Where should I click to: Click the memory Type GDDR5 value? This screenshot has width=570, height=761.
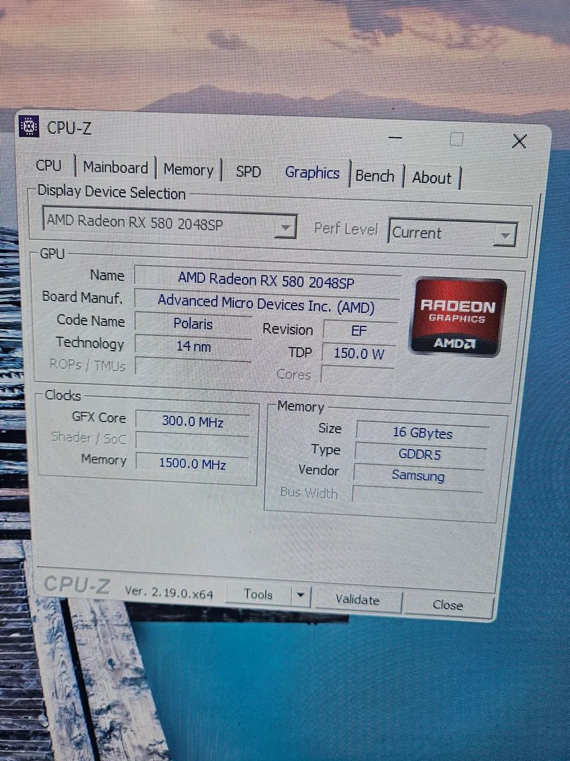point(419,454)
